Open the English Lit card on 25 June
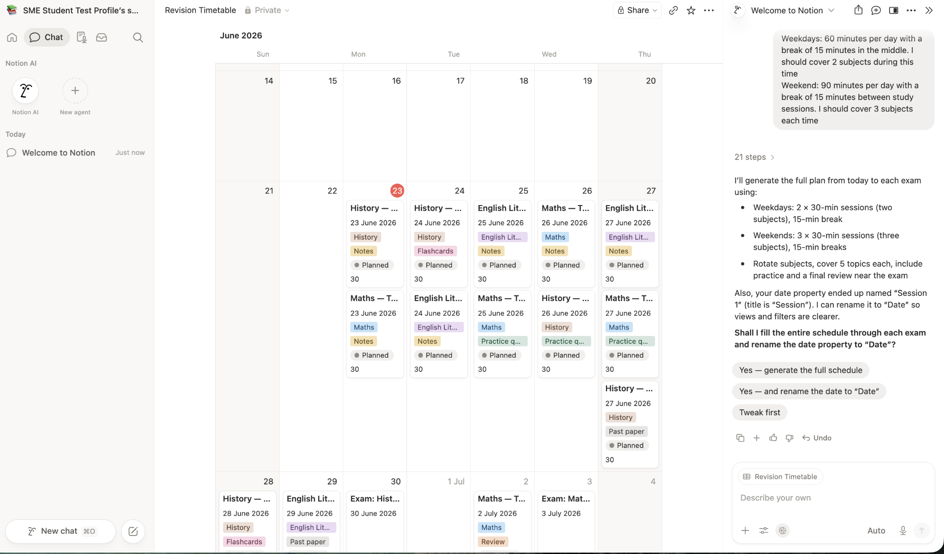Screen dimensions: 944x554 pos(502,243)
